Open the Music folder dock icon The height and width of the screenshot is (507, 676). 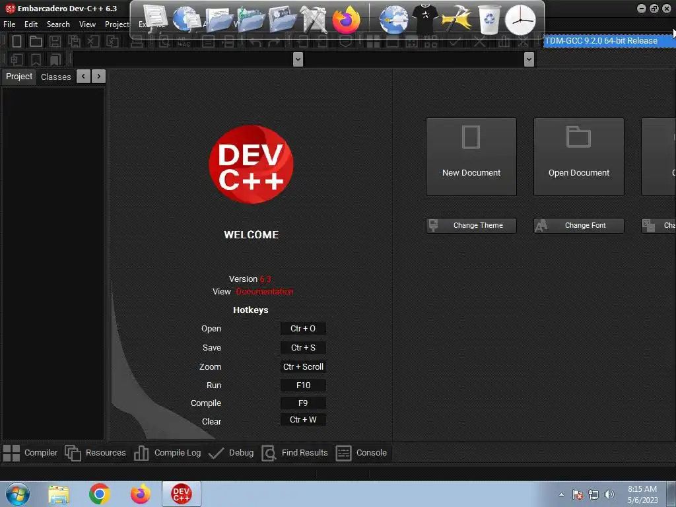(x=250, y=19)
